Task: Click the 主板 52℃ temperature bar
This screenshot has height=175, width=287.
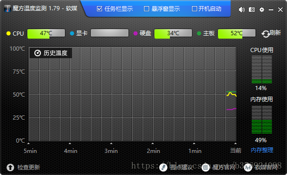Action: pyautogui.click(x=237, y=33)
